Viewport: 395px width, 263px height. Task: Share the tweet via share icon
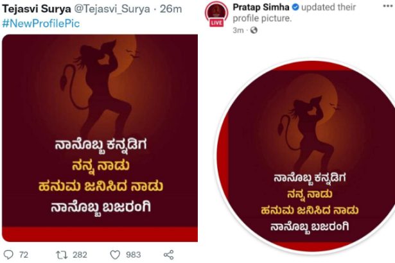pyautogui.click(x=168, y=255)
